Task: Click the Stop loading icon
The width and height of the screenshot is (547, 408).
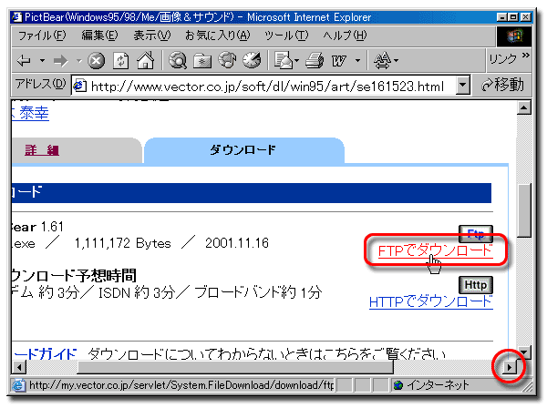Action: click(97, 61)
